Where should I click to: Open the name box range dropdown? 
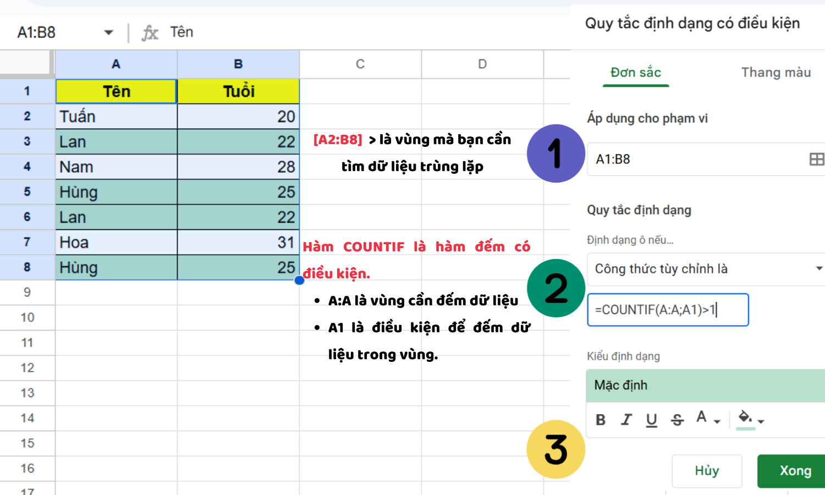108,32
